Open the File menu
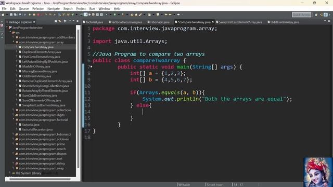 point(4,9)
